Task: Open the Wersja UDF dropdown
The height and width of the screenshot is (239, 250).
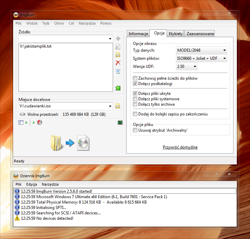Action: pyautogui.click(x=187, y=67)
